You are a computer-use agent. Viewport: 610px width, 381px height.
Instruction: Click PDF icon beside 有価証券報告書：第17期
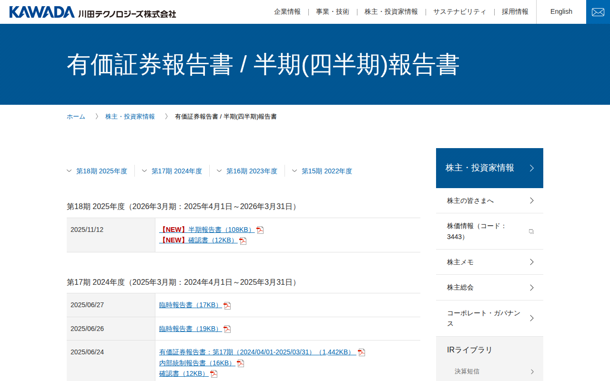[x=361, y=352]
